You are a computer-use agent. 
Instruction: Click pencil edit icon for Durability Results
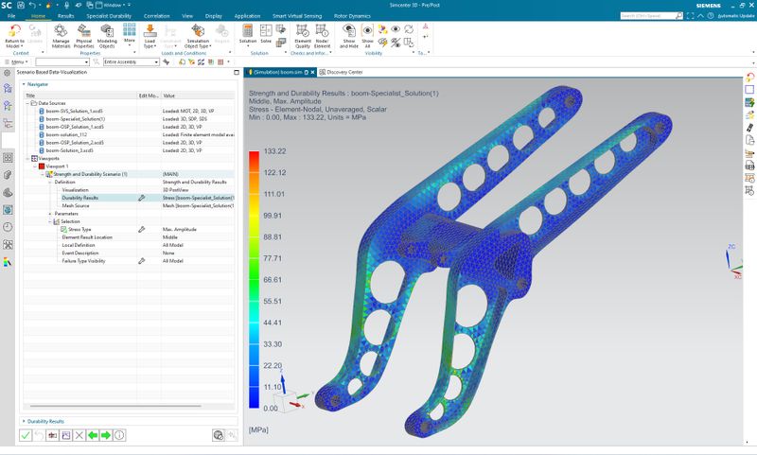tap(141, 198)
